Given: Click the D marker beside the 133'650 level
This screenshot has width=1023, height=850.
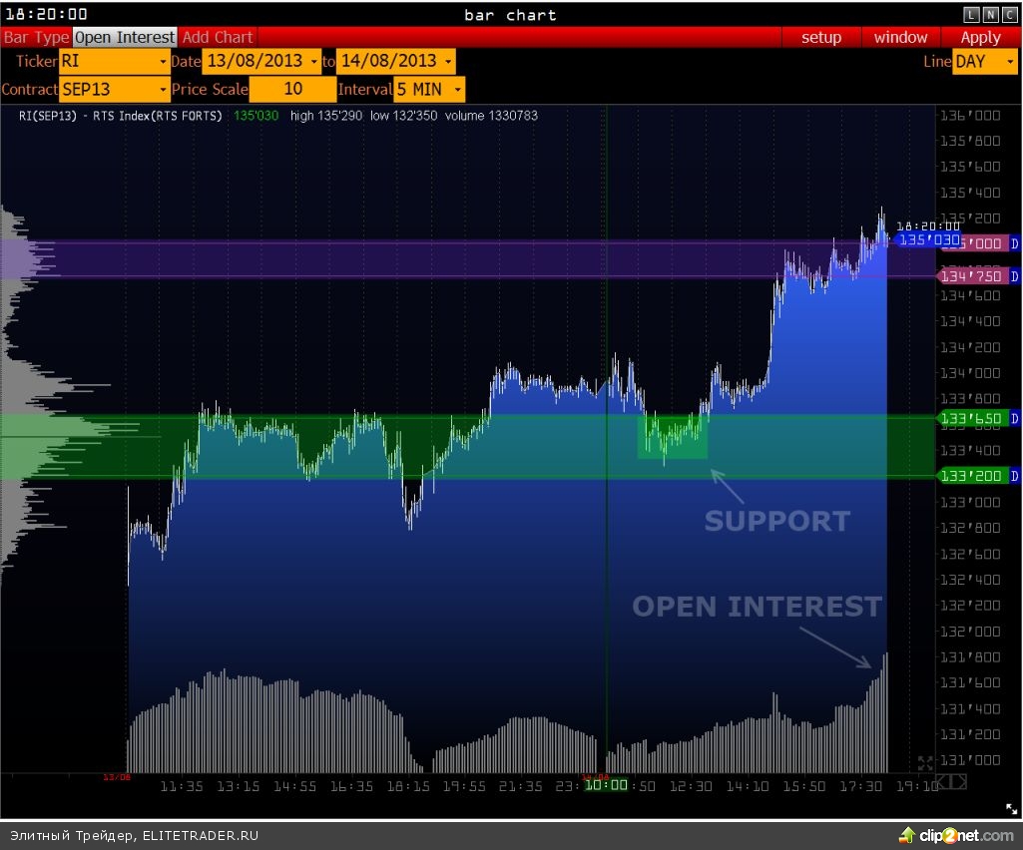Looking at the screenshot, I should 1015,417.
